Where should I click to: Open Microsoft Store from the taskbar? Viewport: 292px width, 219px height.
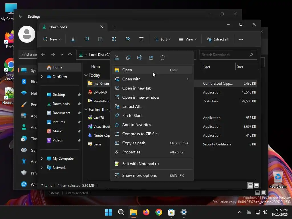pyautogui.click(x=171, y=212)
